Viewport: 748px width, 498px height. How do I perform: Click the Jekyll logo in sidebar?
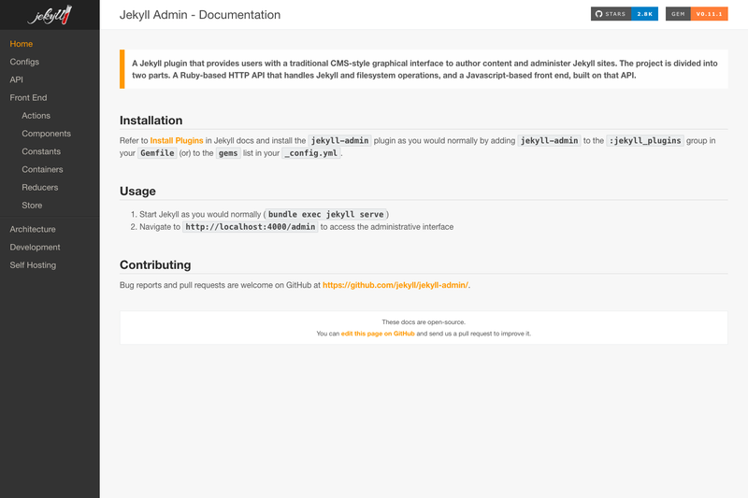tap(50, 15)
